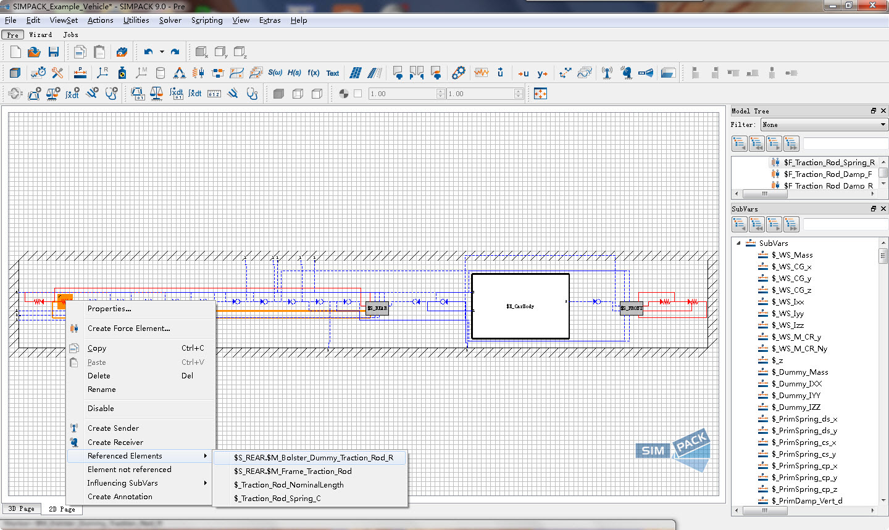Create force element spring-damper icon

click(198, 73)
